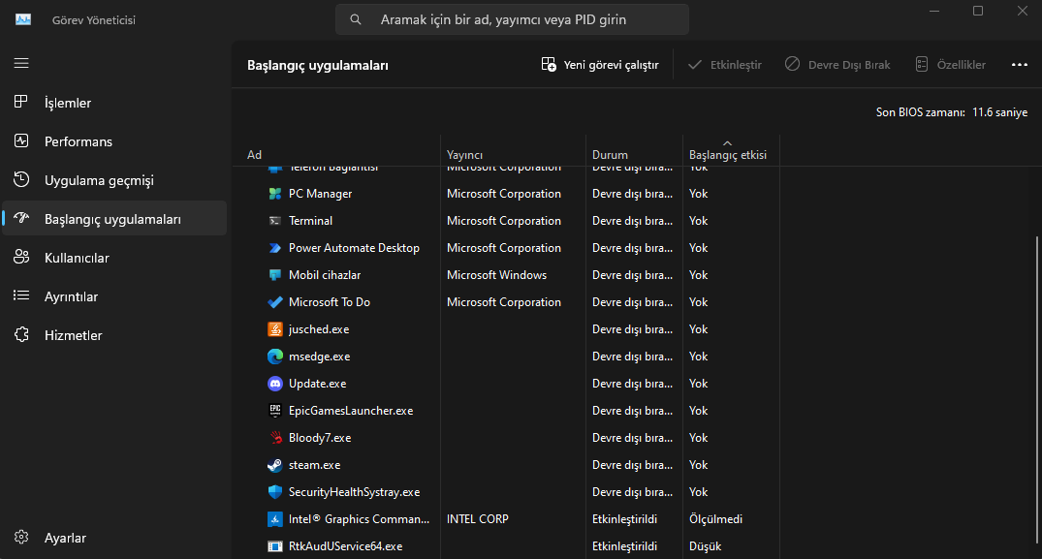1042x559 pixels.
Task: Sort by Başlangıç etkisi column header
Action: tap(727, 155)
